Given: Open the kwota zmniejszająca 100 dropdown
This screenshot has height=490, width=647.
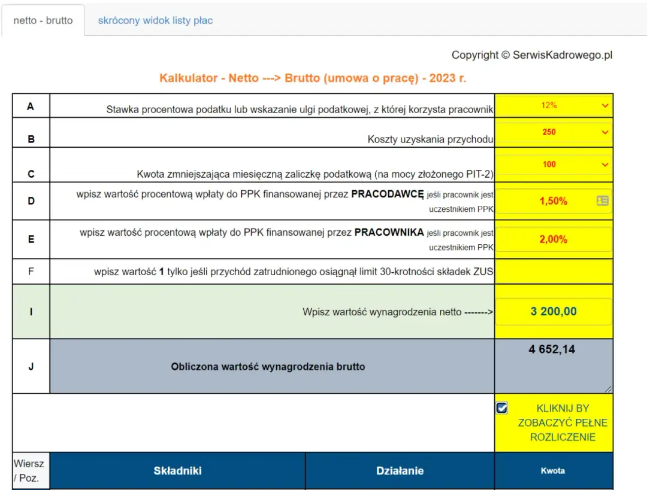Looking at the screenshot, I should point(554,165).
